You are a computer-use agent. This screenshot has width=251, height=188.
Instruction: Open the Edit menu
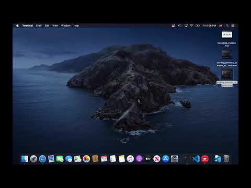(x=47, y=26)
